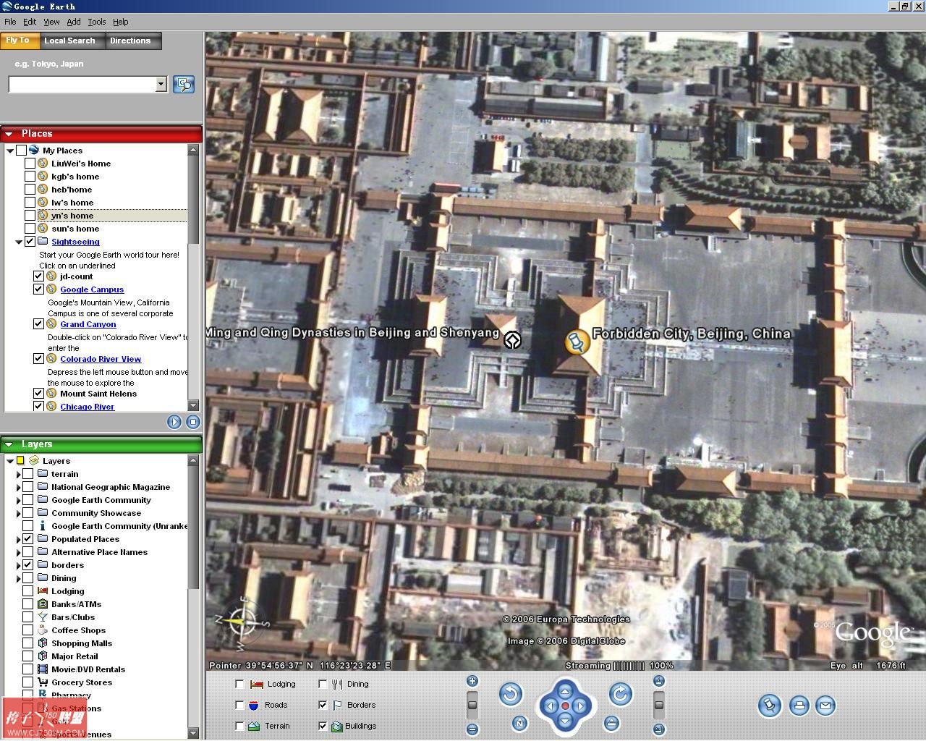
Task: Expand the National Geographic Magazine layer
Action: (x=19, y=487)
